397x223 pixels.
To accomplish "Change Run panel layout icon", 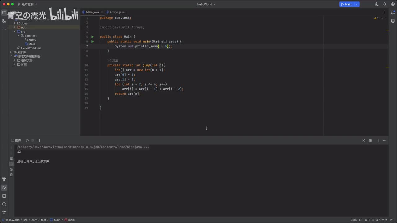I will tap(370, 140).
